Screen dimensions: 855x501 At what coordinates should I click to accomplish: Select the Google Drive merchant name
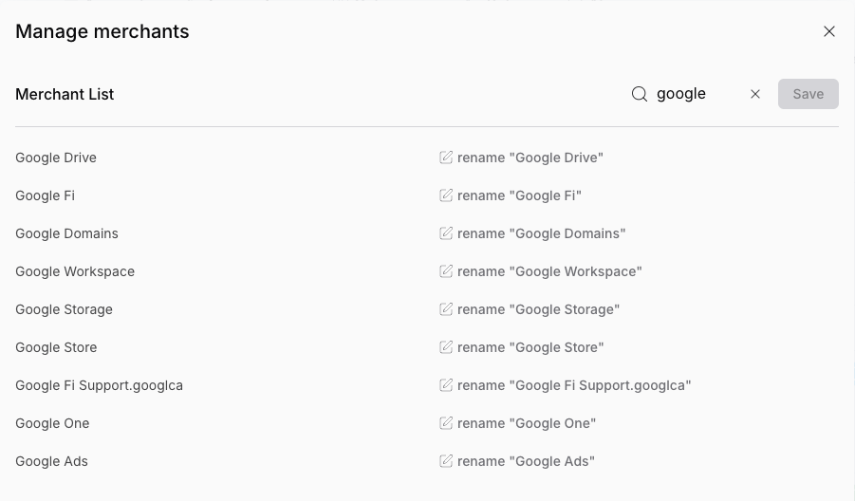click(x=56, y=158)
